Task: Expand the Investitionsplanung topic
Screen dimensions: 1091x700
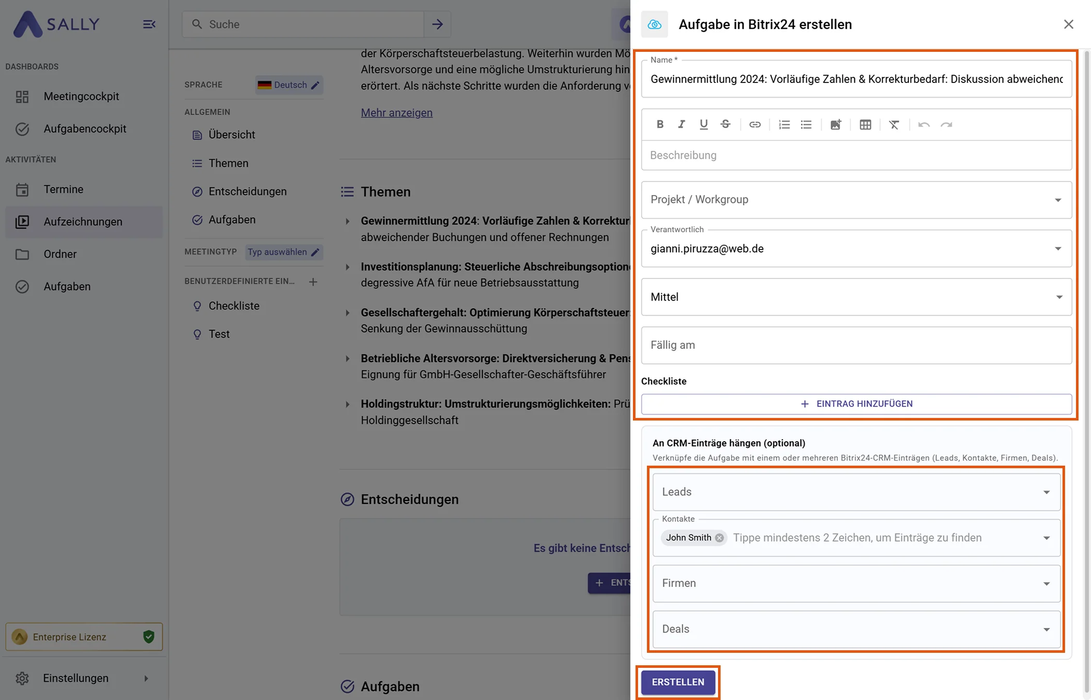Action: 347,267
